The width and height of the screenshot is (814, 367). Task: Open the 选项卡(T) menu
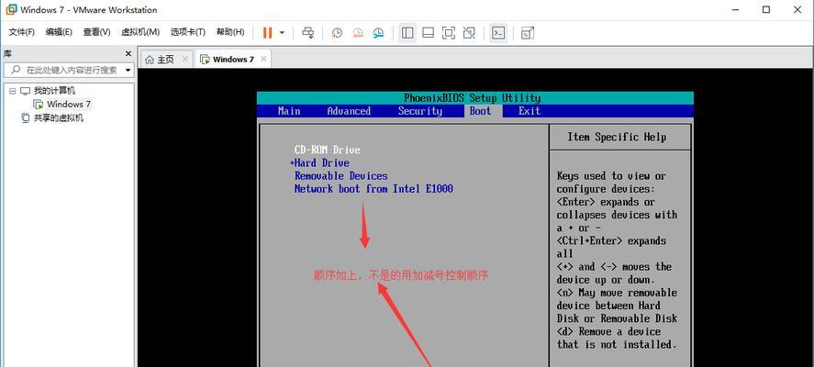pyautogui.click(x=188, y=32)
